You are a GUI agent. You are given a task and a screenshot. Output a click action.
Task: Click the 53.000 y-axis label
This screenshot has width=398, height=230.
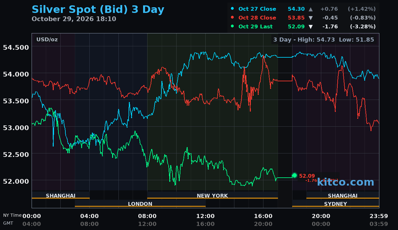[16, 128]
